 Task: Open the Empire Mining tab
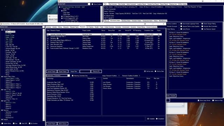141,27
